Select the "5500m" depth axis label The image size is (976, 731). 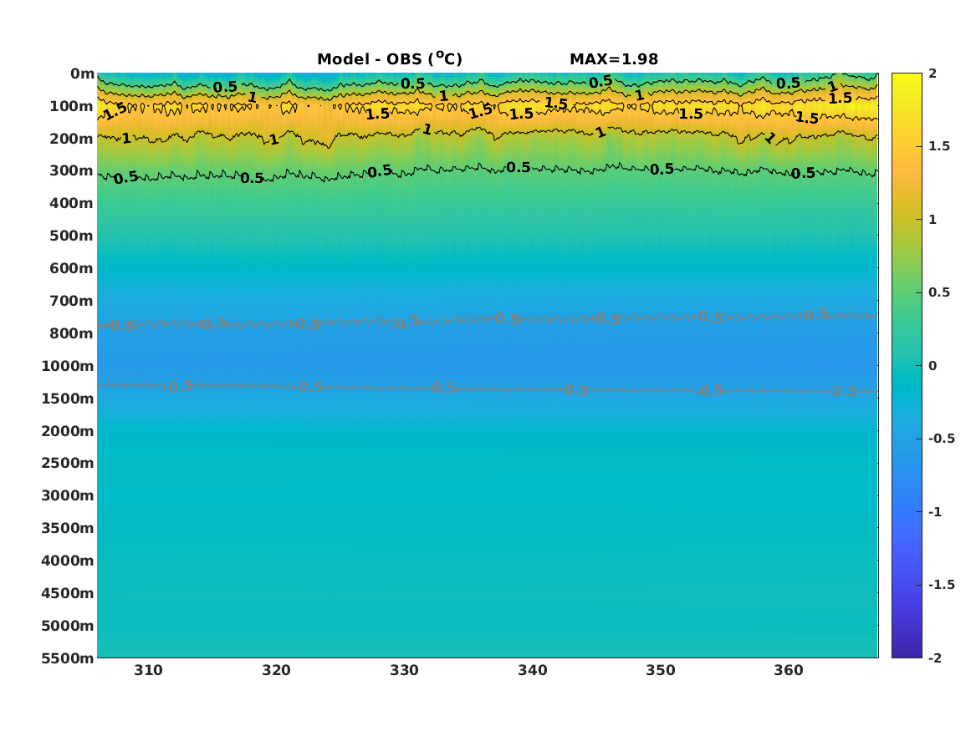(x=68, y=658)
